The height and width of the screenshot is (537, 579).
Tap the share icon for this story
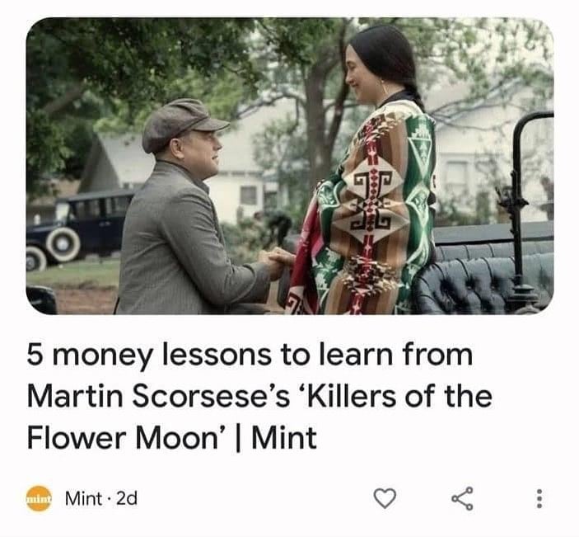[462, 498]
